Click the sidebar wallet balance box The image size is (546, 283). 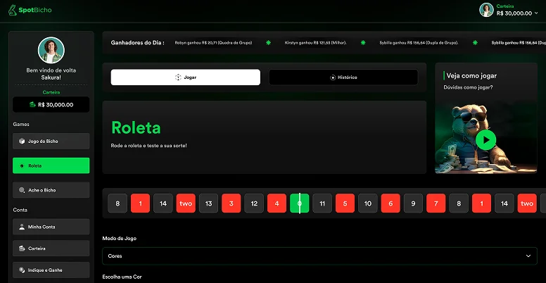tap(51, 105)
